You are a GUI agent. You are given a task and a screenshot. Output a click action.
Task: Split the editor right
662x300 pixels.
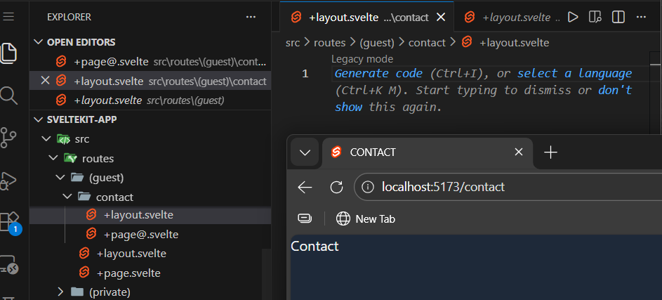coord(618,17)
